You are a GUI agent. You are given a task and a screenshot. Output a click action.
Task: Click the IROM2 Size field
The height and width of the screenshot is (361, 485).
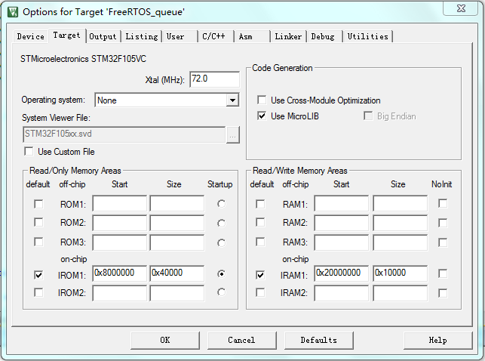tap(177, 293)
